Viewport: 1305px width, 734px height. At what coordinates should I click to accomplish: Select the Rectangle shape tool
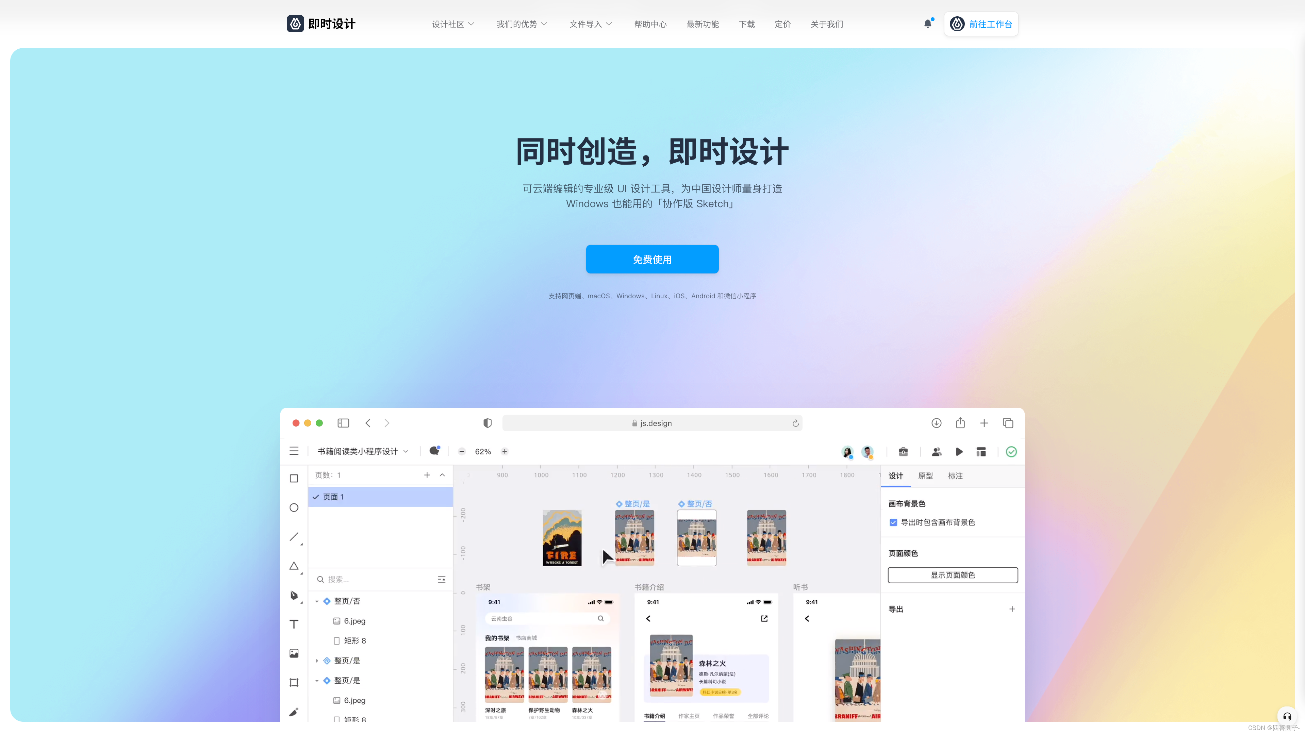294,478
